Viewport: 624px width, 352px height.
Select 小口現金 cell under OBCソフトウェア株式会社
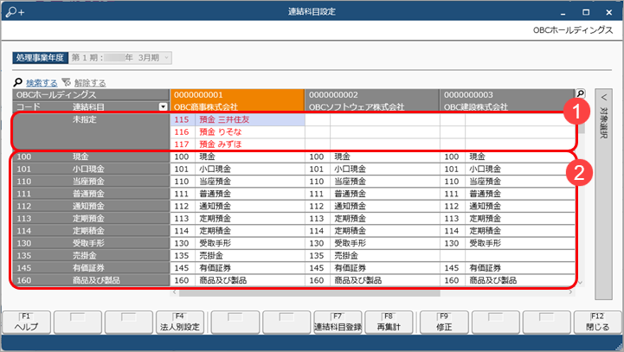coord(385,169)
